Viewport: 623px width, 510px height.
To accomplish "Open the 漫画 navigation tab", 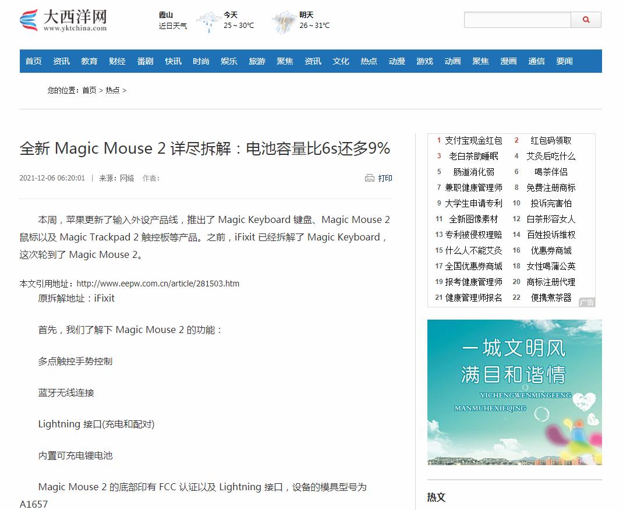I will (x=508, y=61).
